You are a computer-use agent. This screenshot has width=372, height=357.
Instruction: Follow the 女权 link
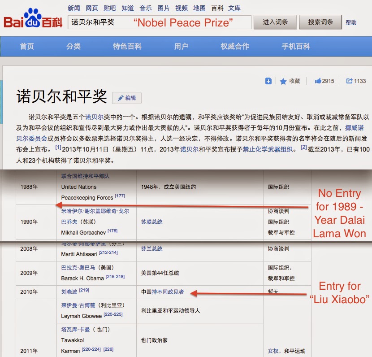click(x=273, y=351)
